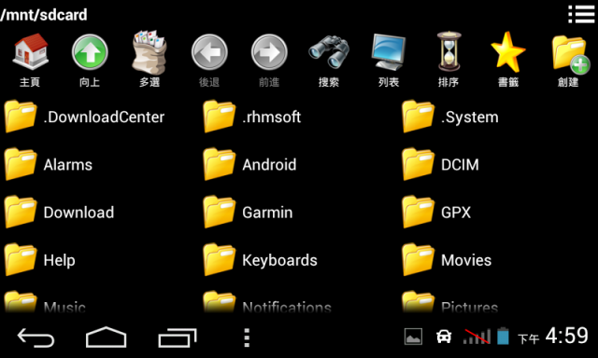Open the GPX folder icon
This screenshot has width=598, height=358.
(x=419, y=212)
